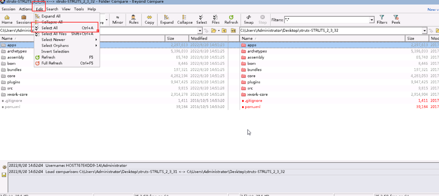Sort by left pane Size column header
Image resolution: width=439 pixels, height=196 pixels.
coord(177,38)
